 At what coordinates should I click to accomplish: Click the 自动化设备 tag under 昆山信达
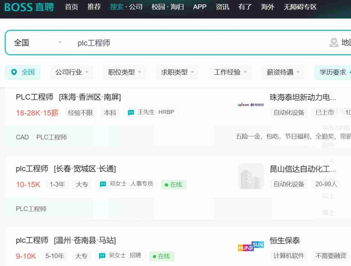tap(289, 184)
